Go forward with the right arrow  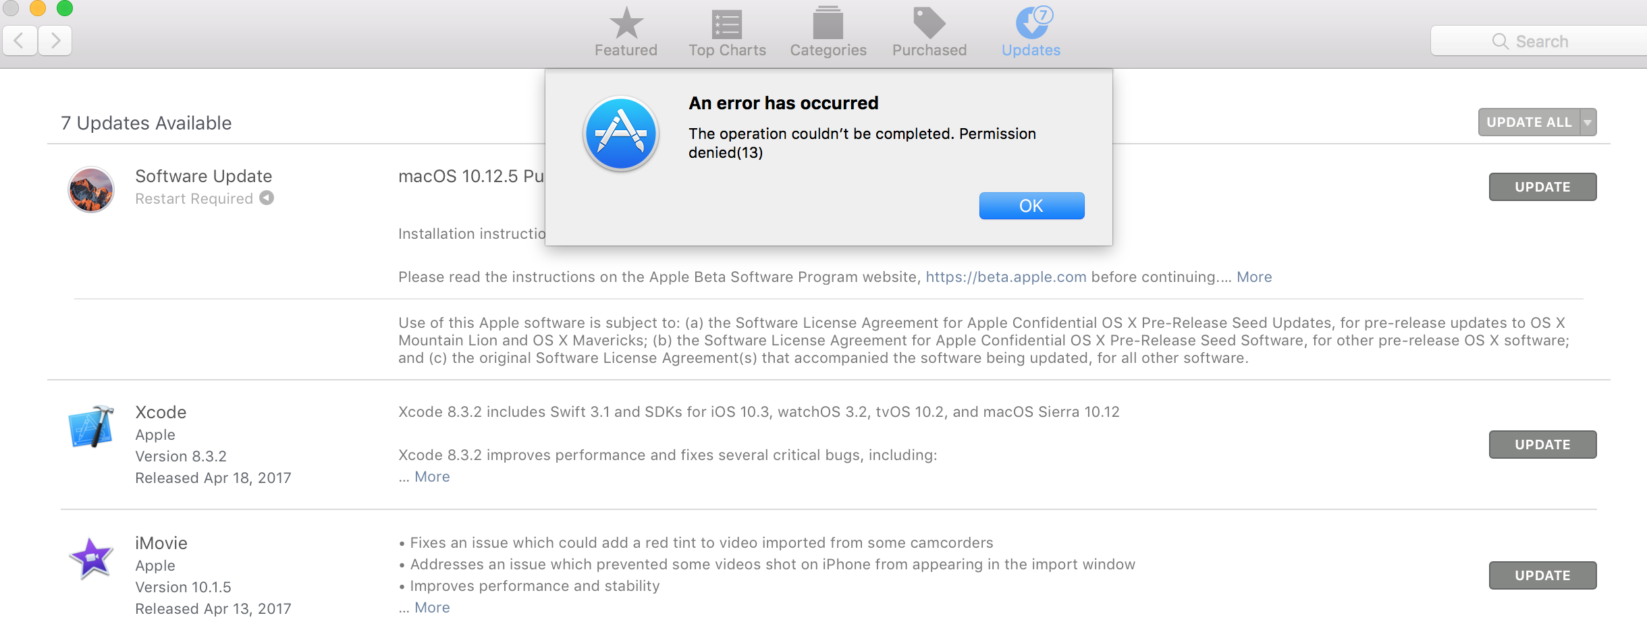click(x=55, y=41)
